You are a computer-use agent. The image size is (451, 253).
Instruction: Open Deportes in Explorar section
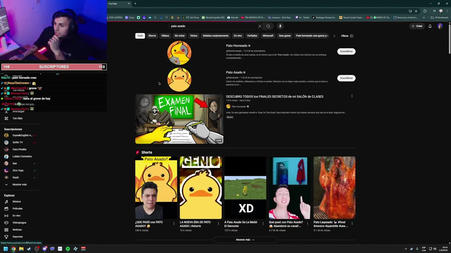pos(18,237)
